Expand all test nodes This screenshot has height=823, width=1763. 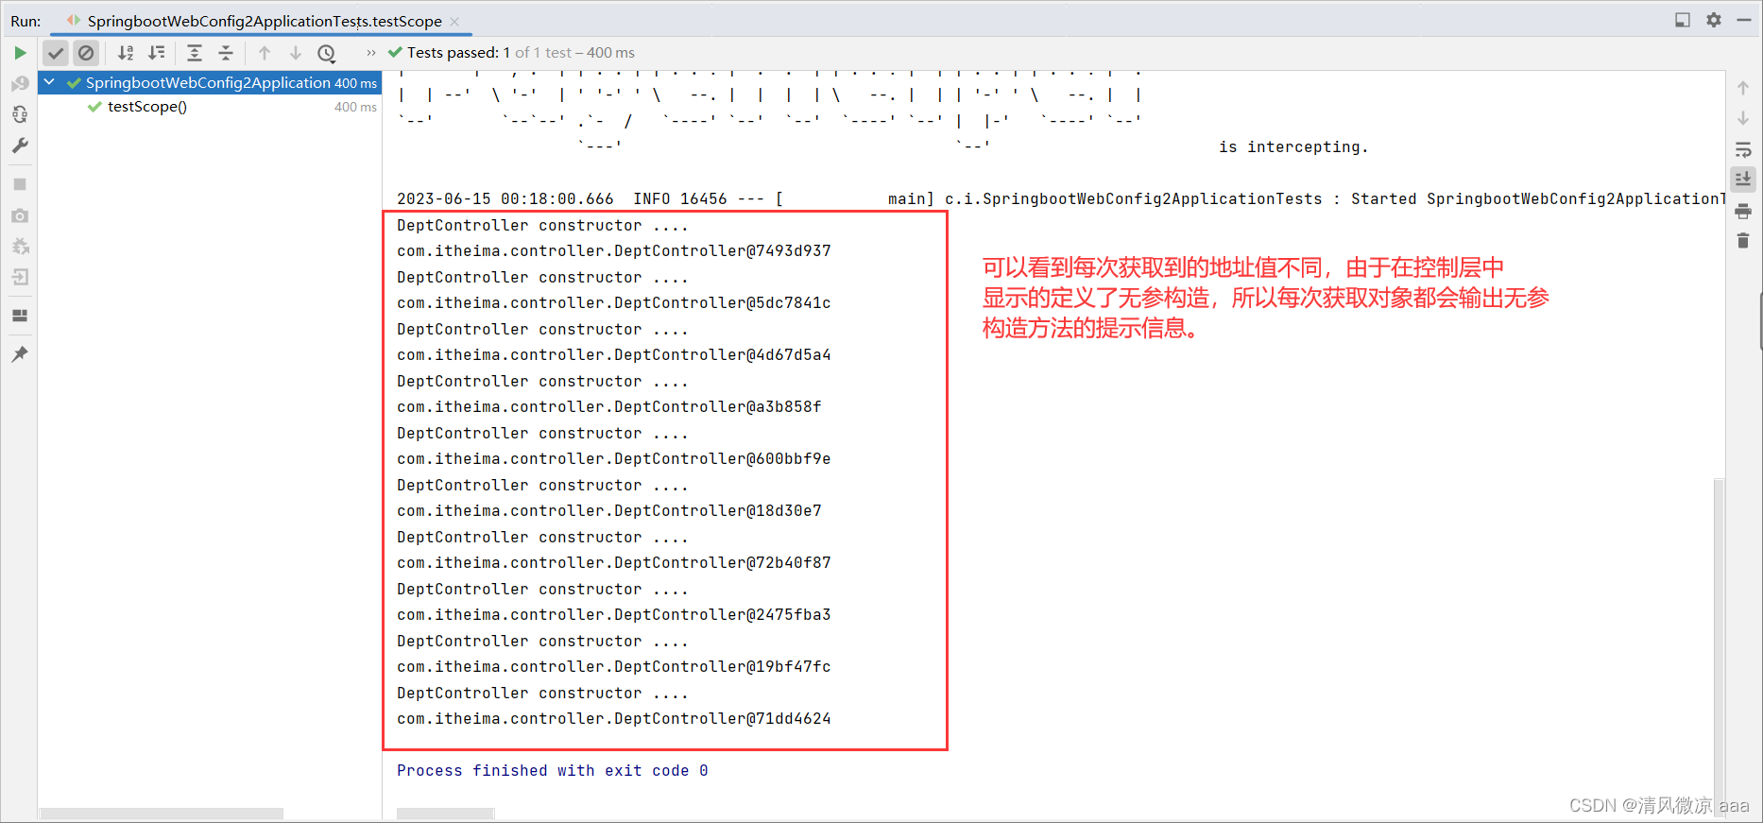195,53
